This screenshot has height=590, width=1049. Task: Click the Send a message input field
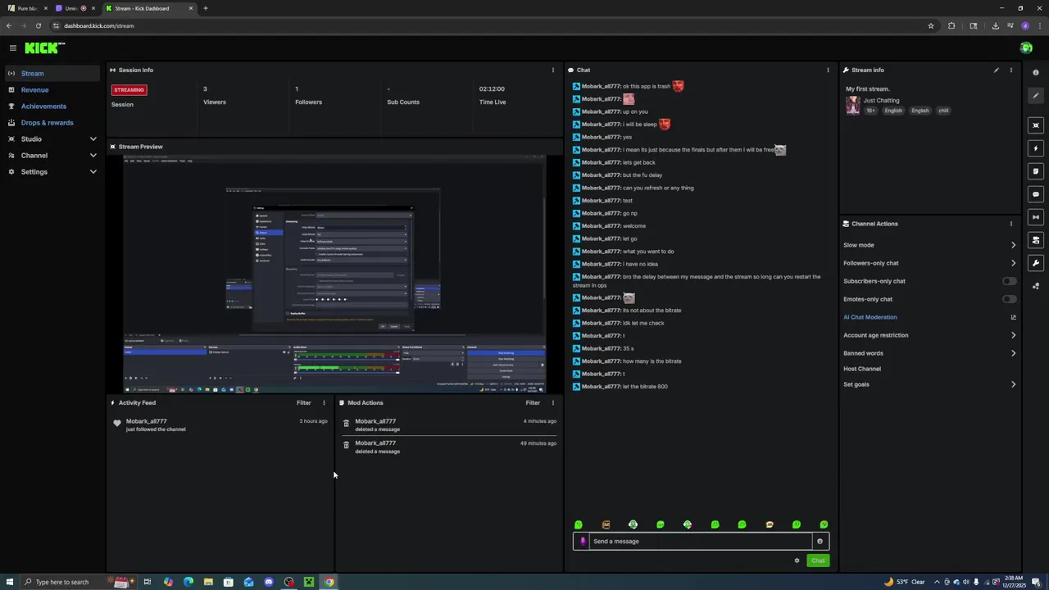click(x=701, y=542)
